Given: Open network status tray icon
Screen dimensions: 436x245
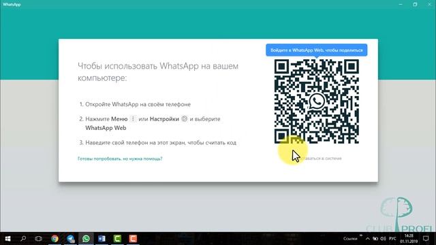Looking at the screenshot, I should pos(375,239).
